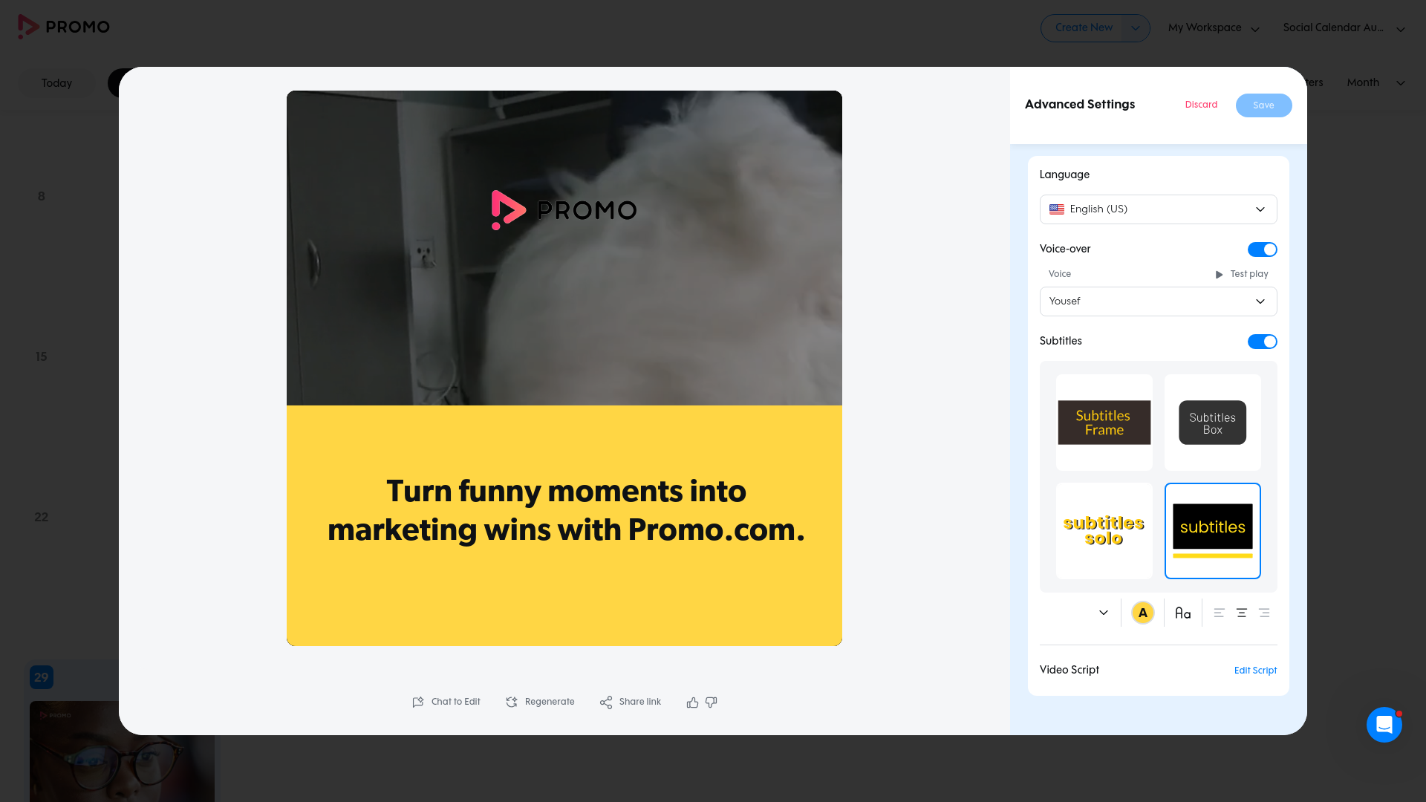Image resolution: width=1426 pixels, height=802 pixels.
Task: Click the Promo logo in header
Action: [x=64, y=27]
